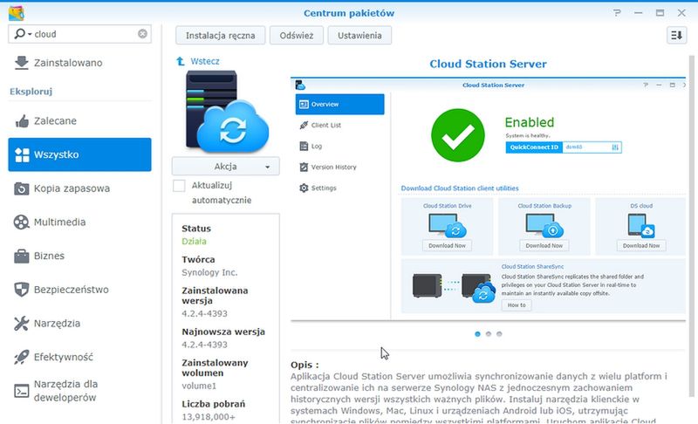Image resolution: width=698 pixels, height=424 pixels.
Task: Click the Package Center app icon
Action: [17, 13]
